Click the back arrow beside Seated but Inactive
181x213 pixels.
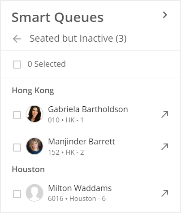(x=17, y=39)
